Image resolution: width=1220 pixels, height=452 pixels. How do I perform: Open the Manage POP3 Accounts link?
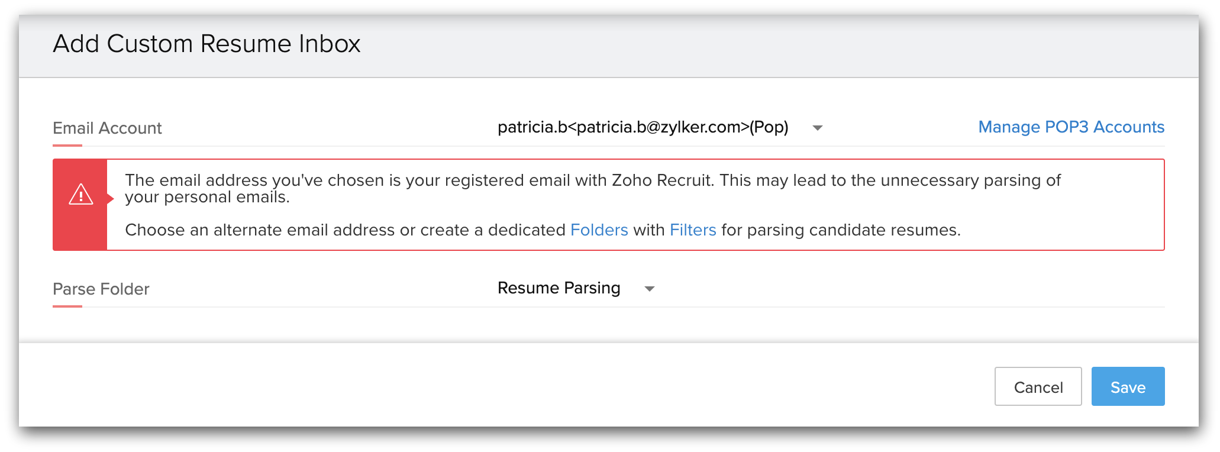pyautogui.click(x=1071, y=127)
